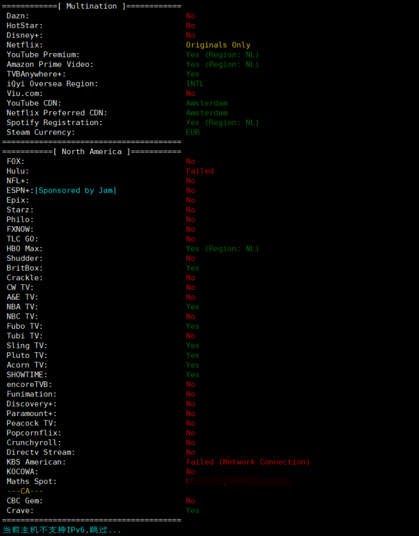This screenshot has height=536, width=419.
Task: Click the 'SHOWTIME:' label
Action: click(x=27, y=375)
